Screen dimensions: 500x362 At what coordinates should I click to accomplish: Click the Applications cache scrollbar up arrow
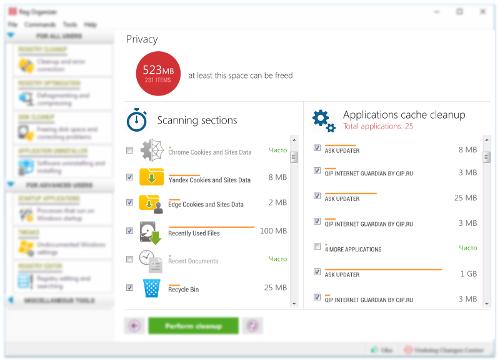point(487,140)
